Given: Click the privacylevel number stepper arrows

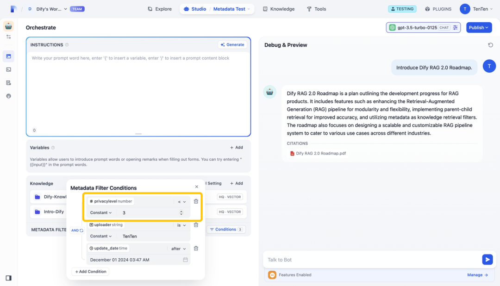Looking at the screenshot, I should click(x=181, y=213).
